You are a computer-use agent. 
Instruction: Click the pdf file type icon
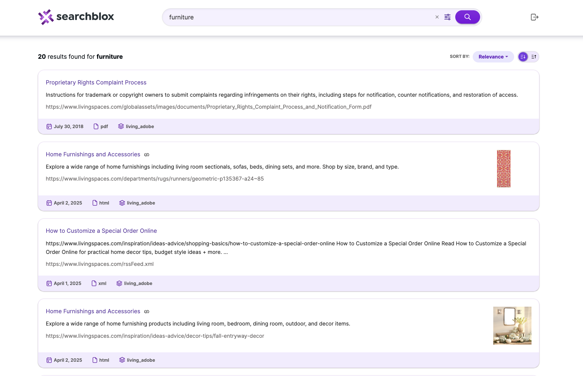click(96, 126)
